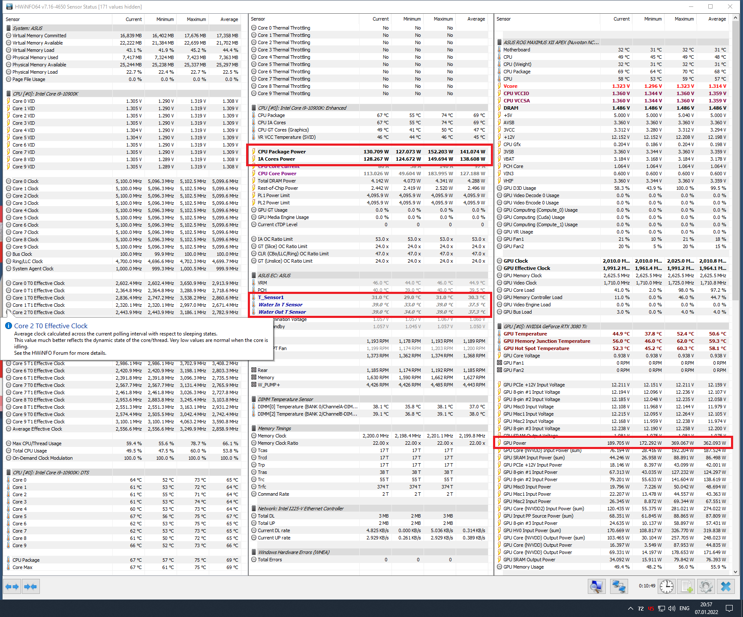Select the 'Water In T Sensor' row

point(369,305)
